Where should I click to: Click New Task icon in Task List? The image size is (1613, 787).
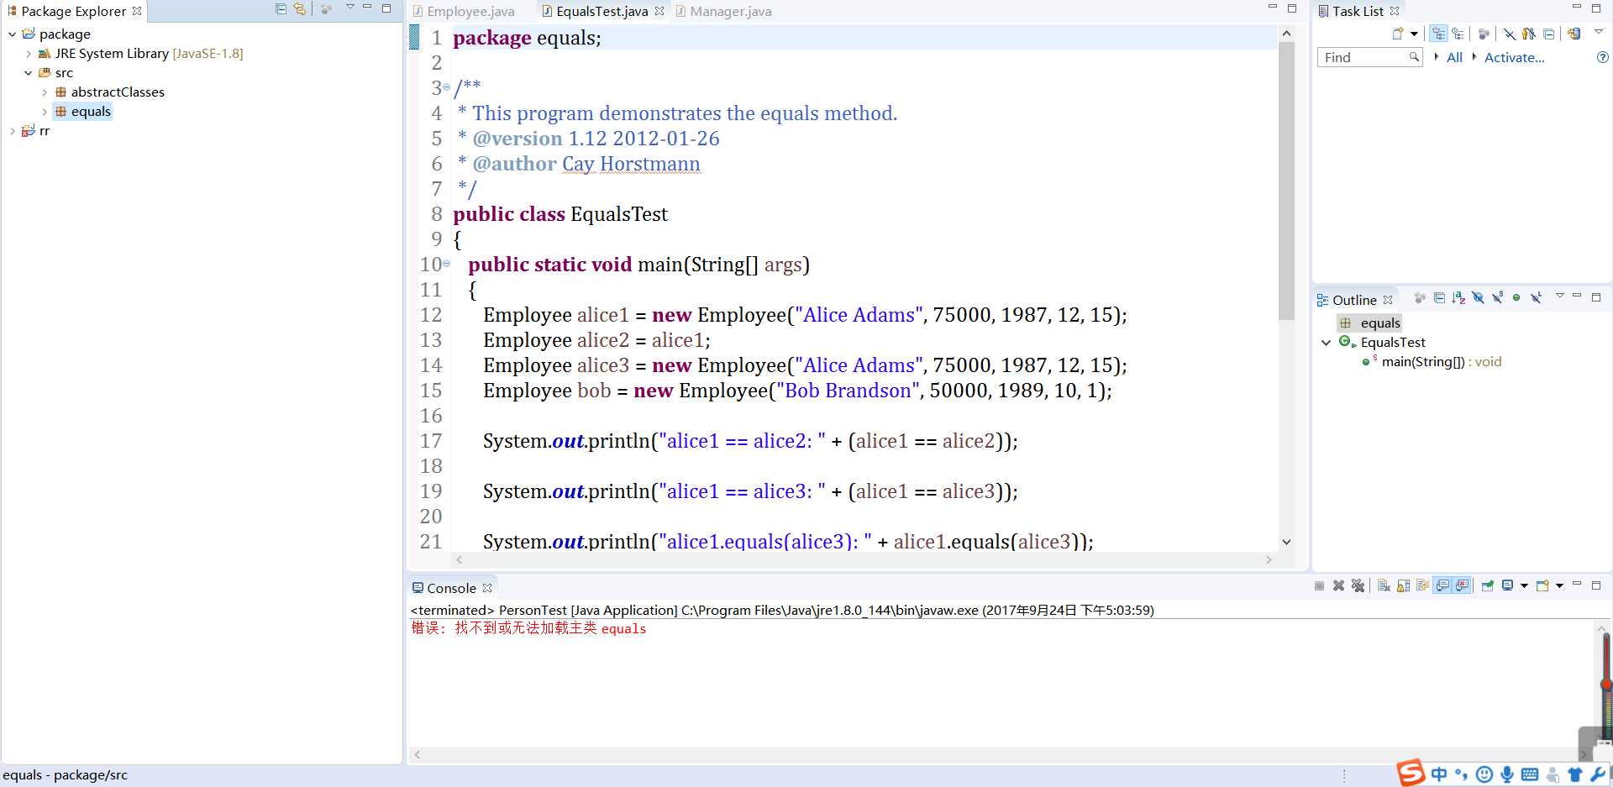point(1398,34)
